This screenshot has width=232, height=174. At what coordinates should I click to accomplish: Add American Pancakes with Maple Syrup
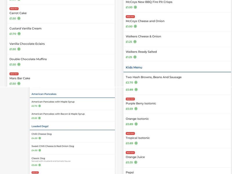click(x=40, y=106)
